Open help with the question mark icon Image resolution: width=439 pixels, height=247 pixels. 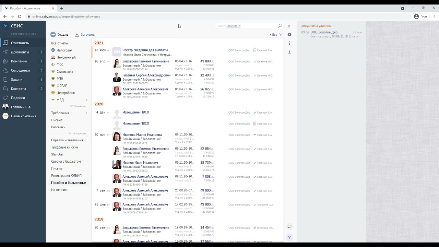[x=289, y=237]
